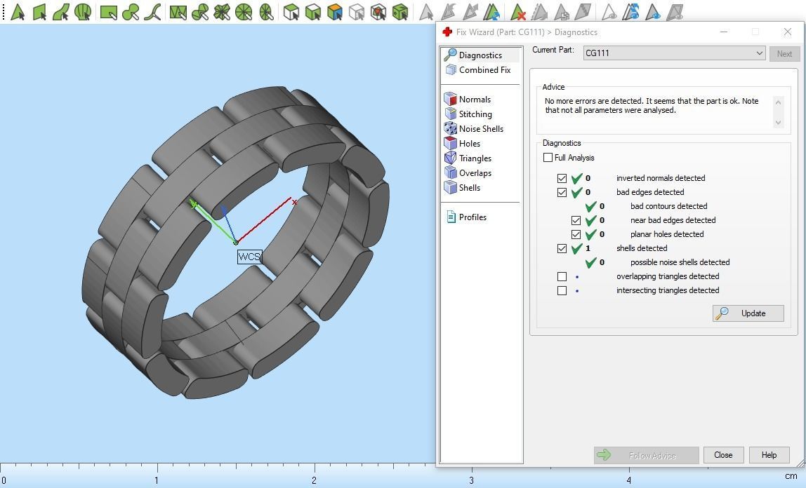Click the grey triangle with copy pages icon

pyautogui.click(x=562, y=11)
